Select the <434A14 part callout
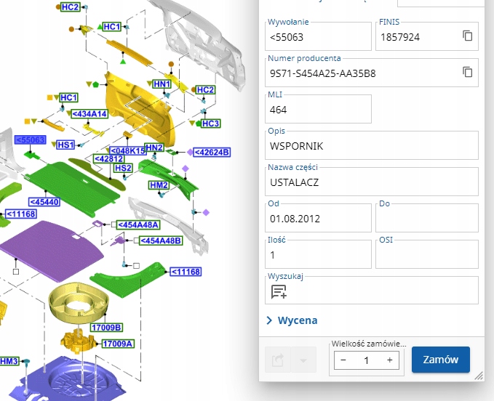 [x=89, y=114]
